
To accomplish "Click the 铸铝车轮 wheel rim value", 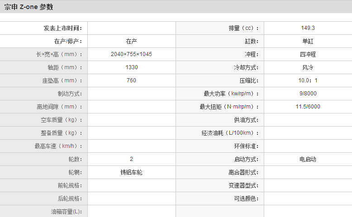I will [x=132, y=172].
